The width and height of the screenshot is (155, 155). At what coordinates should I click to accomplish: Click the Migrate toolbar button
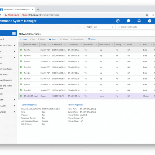(64, 39)
